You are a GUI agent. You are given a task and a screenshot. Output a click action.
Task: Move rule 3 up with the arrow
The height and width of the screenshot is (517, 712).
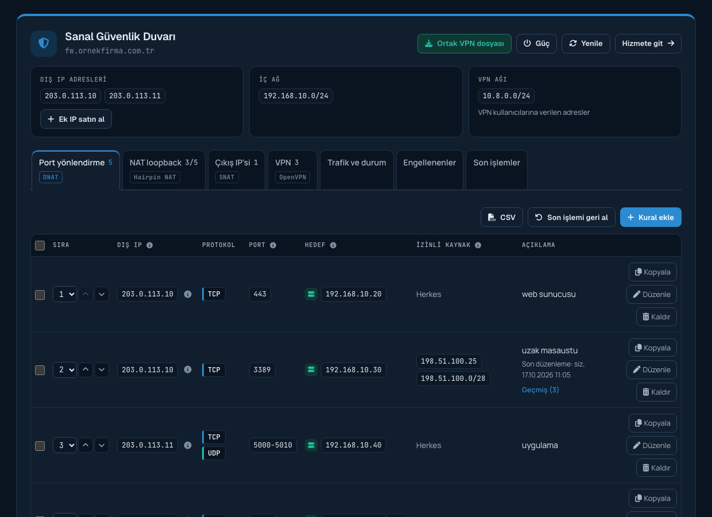pyautogui.click(x=86, y=445)
